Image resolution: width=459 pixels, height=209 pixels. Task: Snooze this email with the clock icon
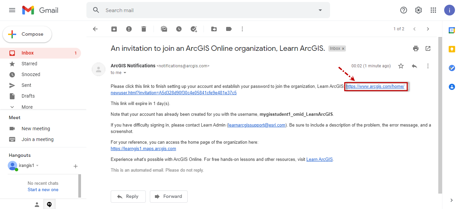pyautogui.click(x=179, y=29)
